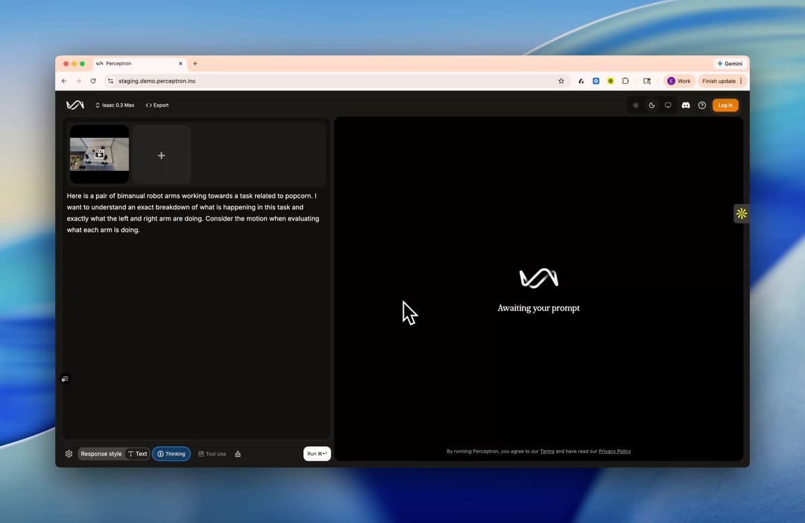Image resolution: width=805 pixels, height=523 pixels.
Task: Open help via the question mark icon
Action: click(x=702, y=105)
